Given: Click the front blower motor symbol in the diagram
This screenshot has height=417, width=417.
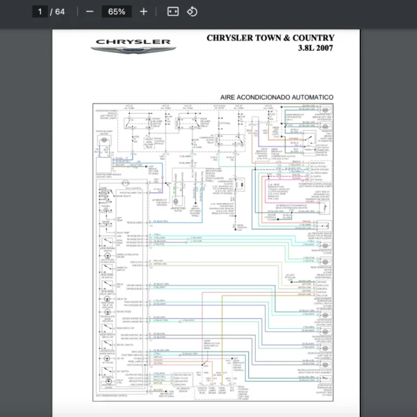Looking at the screenshot, I should (104, 141).
